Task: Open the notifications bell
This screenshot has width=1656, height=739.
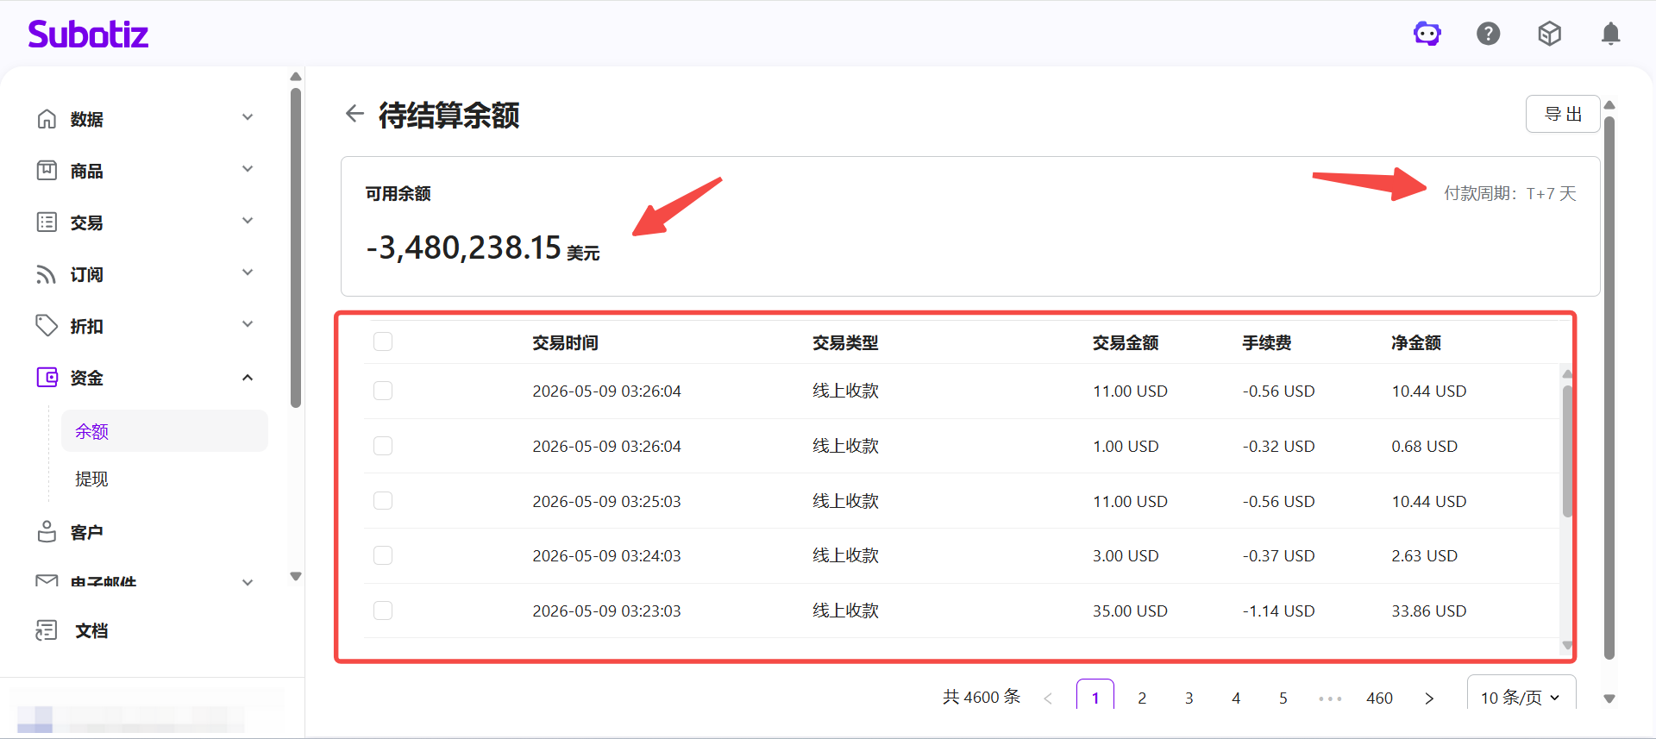Action: (x=1610, y=34)
